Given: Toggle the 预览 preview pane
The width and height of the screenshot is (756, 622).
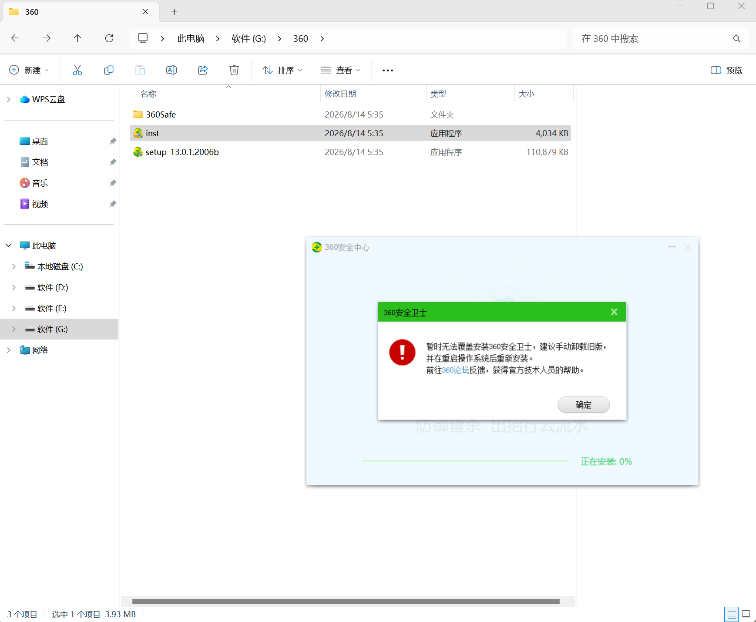Looking at the screenshot, I should (726, 71).
